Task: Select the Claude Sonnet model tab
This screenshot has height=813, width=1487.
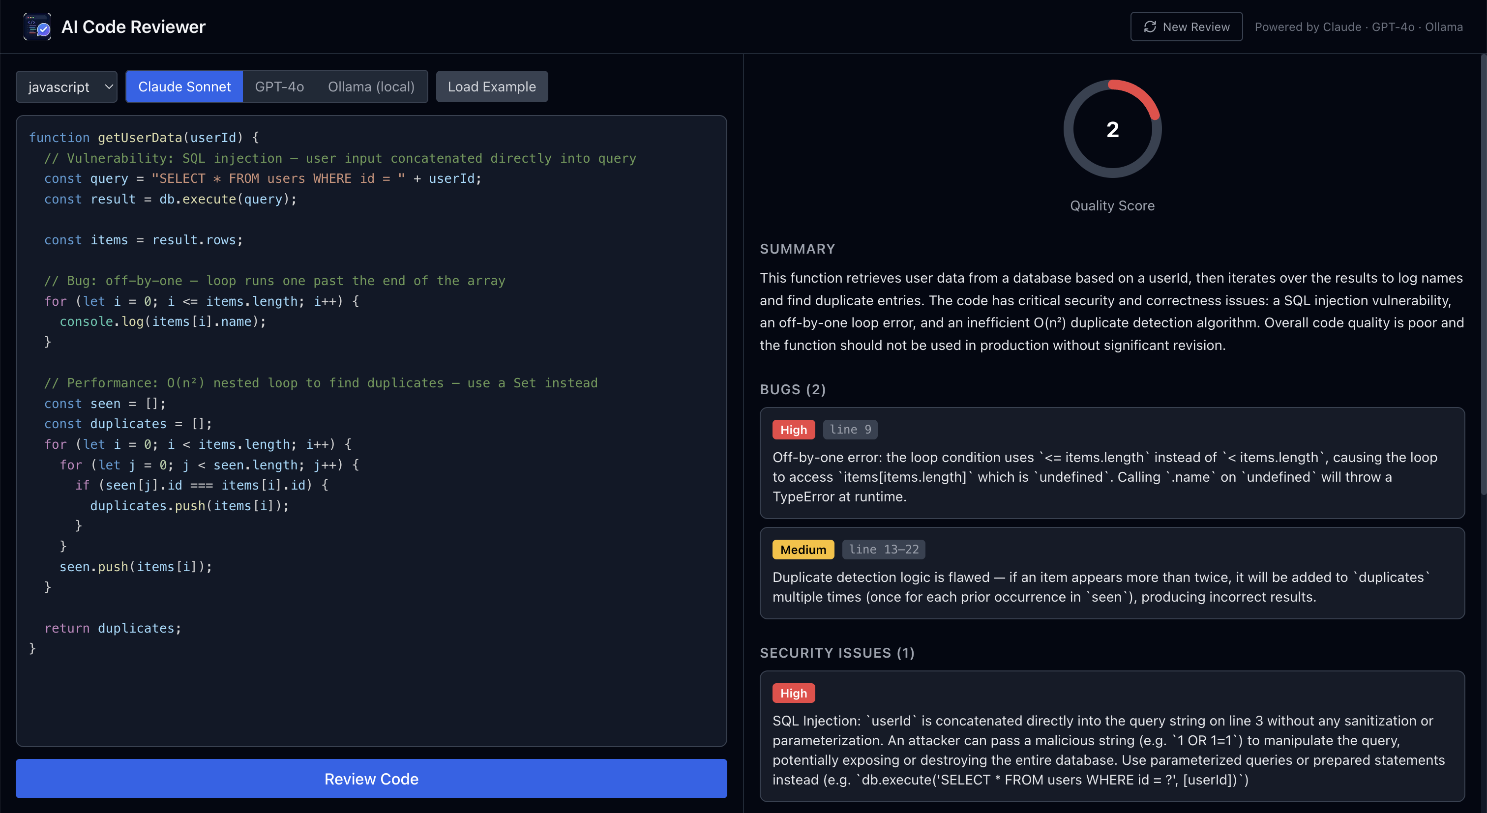Action: tap(184, 87)
